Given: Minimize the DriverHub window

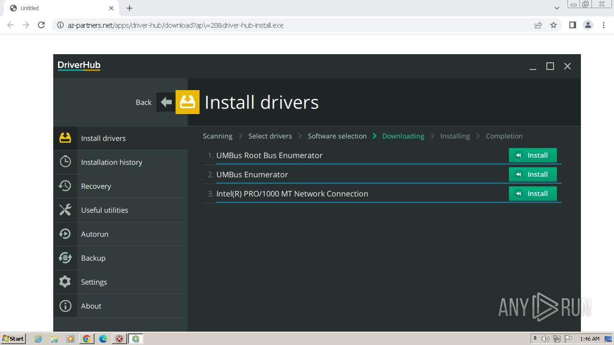Looking at the screenshot, I should point(533,66).
